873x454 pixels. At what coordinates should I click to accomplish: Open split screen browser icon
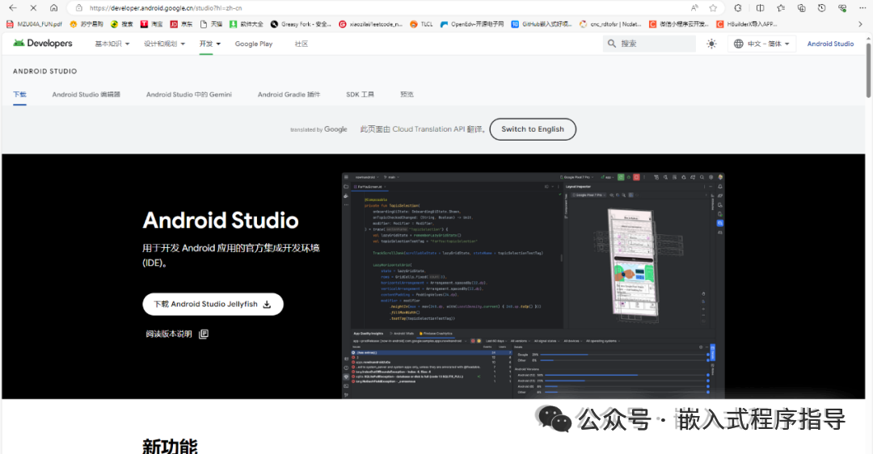coord(760,8)
